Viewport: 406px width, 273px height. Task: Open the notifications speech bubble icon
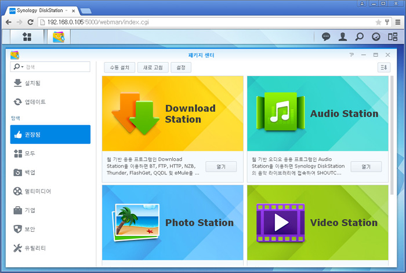(326, 37)
